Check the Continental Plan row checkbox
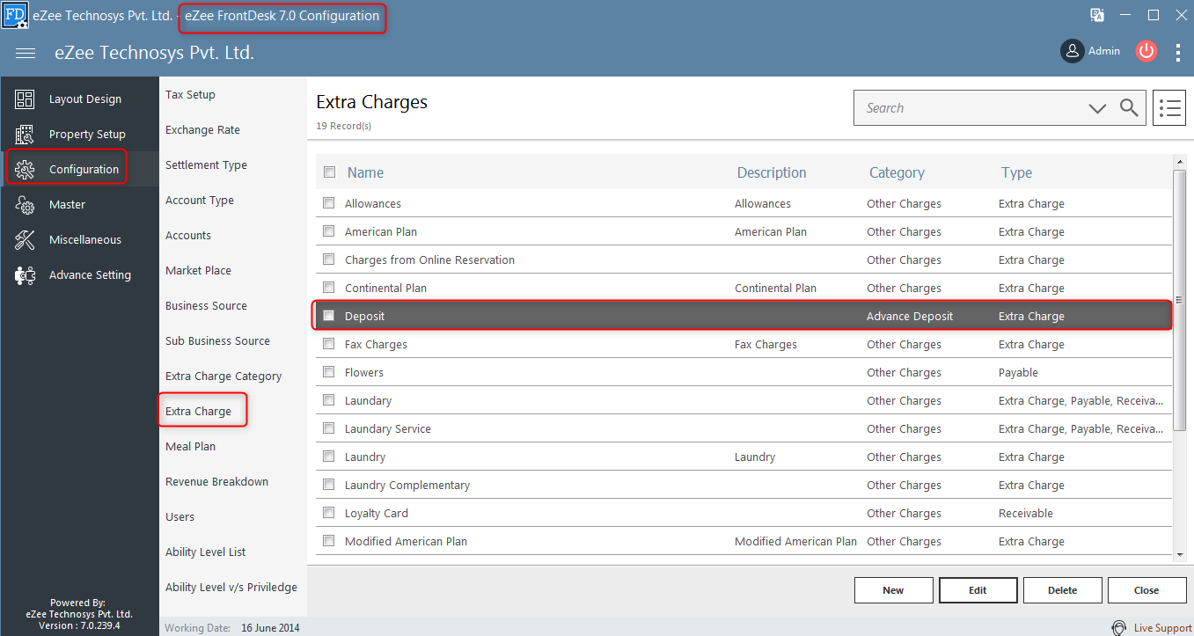 329,287
